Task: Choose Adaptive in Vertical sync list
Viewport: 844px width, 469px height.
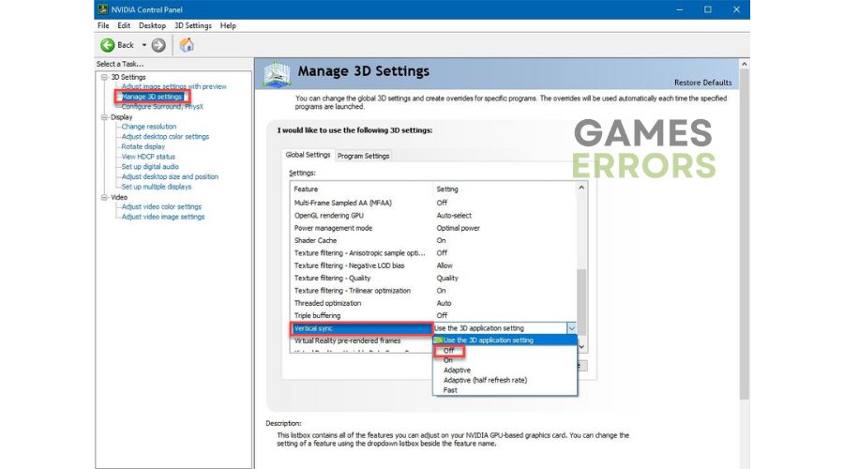Action: [x=457, y=371]
